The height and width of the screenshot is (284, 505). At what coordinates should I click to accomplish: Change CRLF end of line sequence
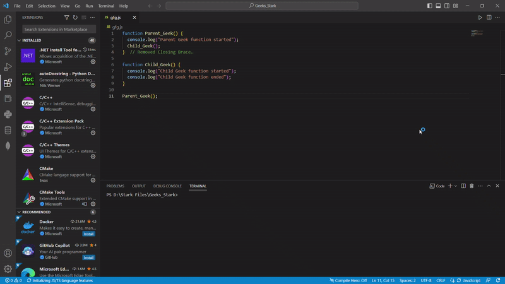[441, 280]
